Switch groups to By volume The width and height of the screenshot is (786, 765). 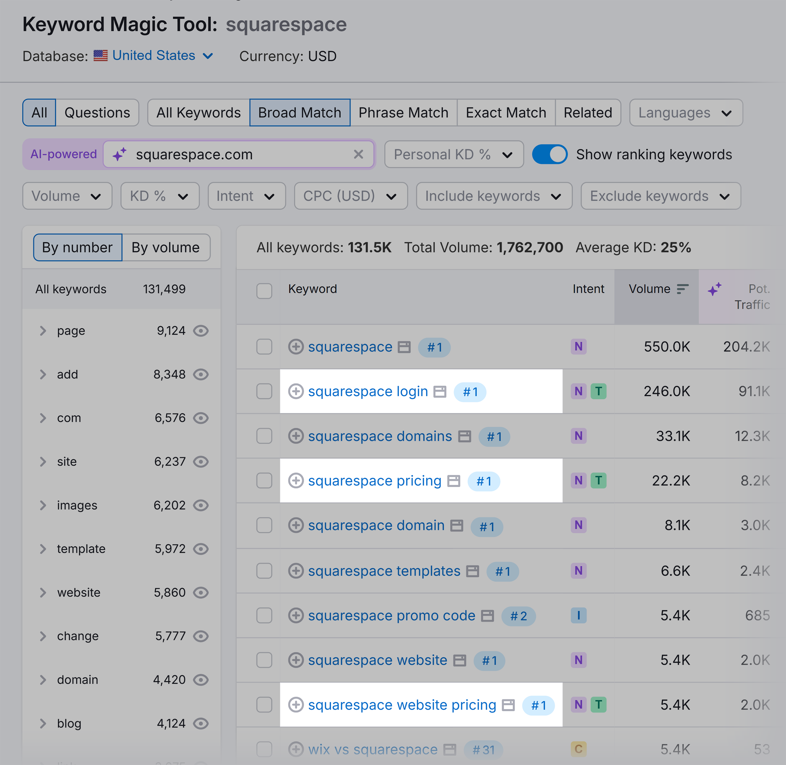click(166, 247)
